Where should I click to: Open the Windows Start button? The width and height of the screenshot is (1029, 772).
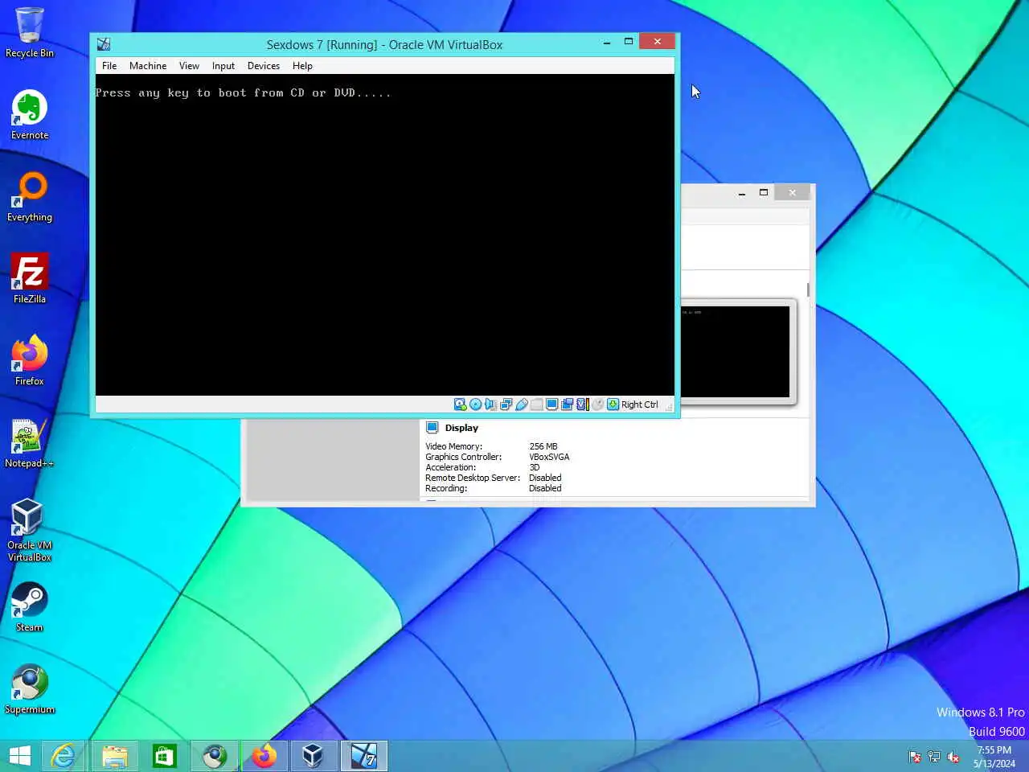19,756
